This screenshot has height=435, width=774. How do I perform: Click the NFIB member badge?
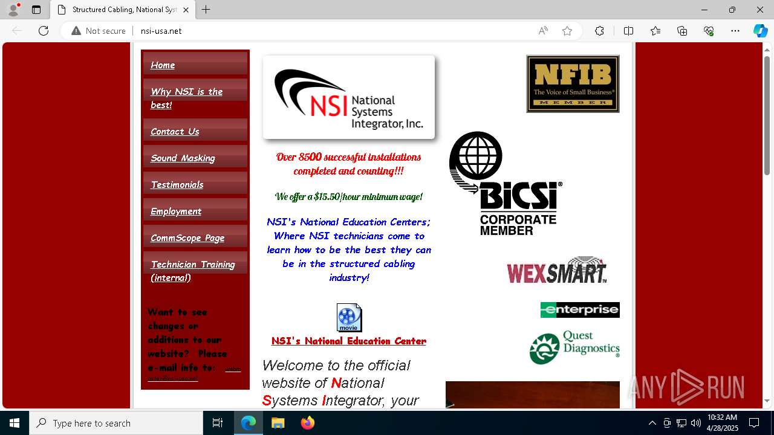click(x=573, y=84)
